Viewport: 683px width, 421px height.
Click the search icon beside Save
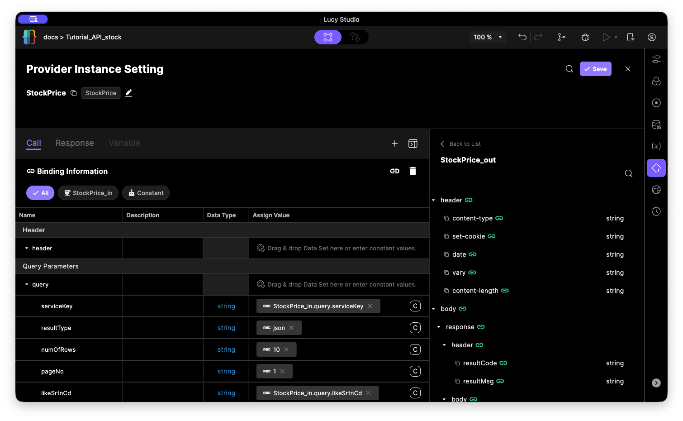569,69
